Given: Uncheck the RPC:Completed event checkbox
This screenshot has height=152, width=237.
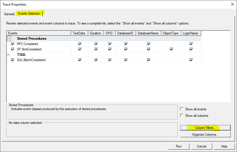Looking at the screenshot, I should tap(13, 44).
